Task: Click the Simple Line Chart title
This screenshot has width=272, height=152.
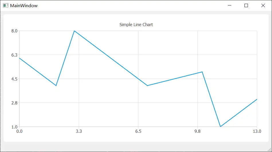Action: coord(136,25)
